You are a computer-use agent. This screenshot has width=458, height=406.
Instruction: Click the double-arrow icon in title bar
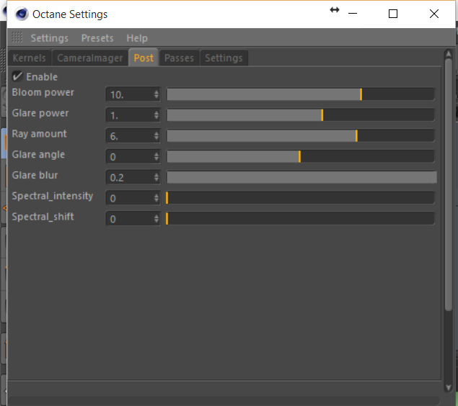335,10
